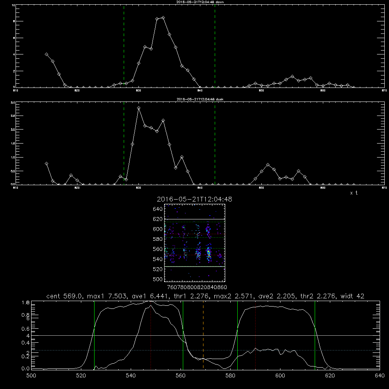The image size is (389, 389).
Task: Click the highest diamond marker in the dawn plot
Action: 163,18
